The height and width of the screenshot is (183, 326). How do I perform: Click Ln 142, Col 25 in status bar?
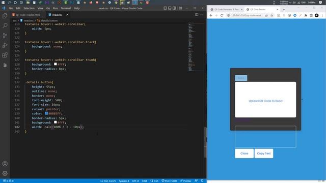tap(108, 181)
